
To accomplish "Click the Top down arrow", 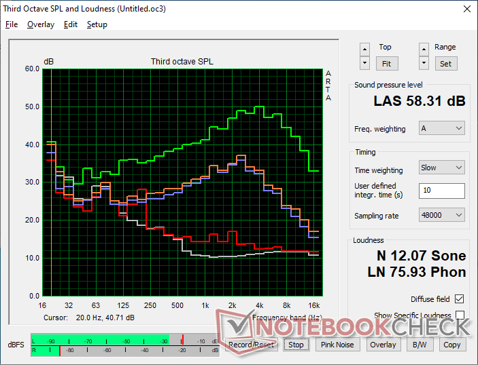I will 365,63.
